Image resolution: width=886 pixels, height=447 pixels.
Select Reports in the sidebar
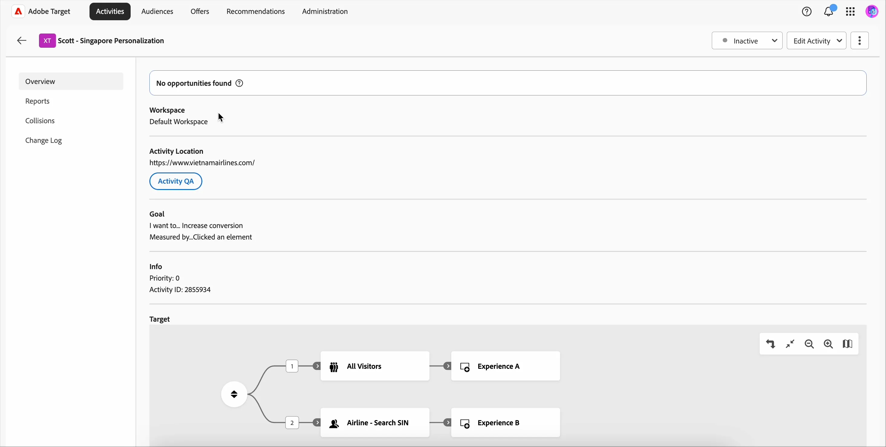coord(71,101)
